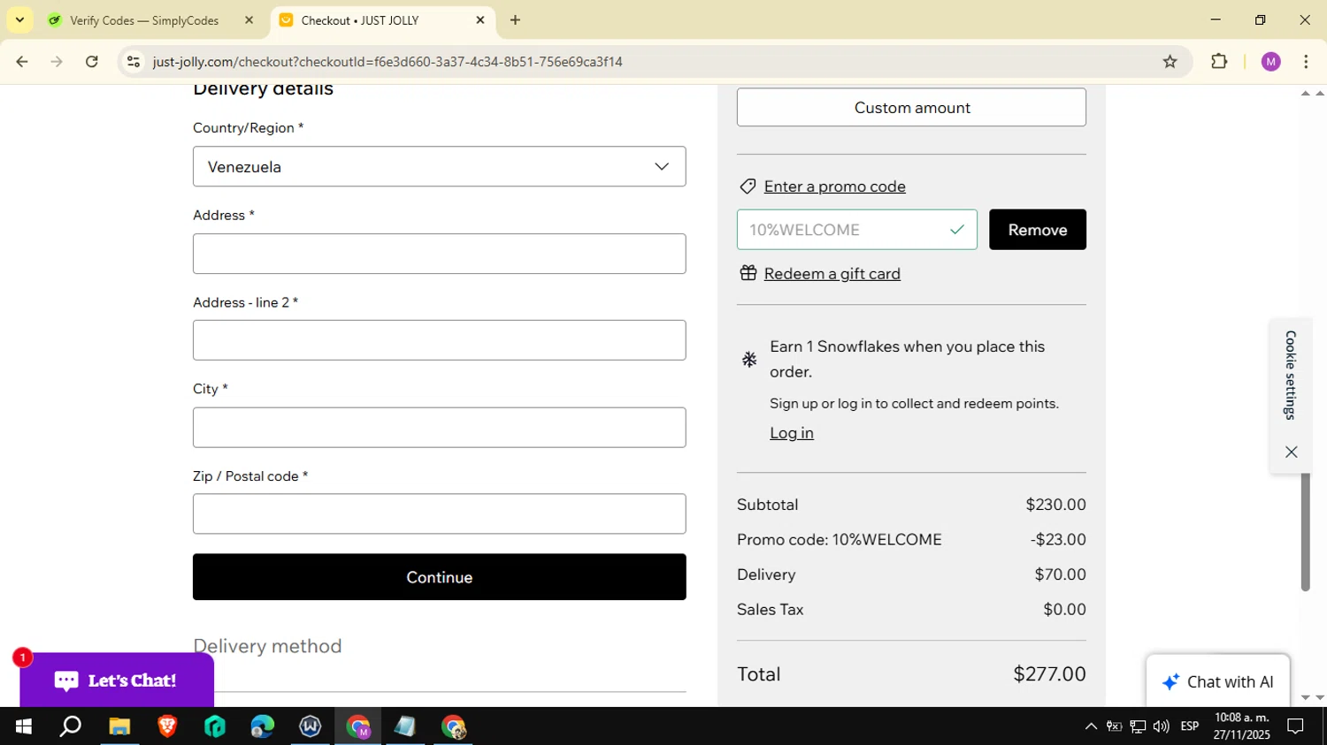Focus the Address line 2 field

click(x=439, y=340)
